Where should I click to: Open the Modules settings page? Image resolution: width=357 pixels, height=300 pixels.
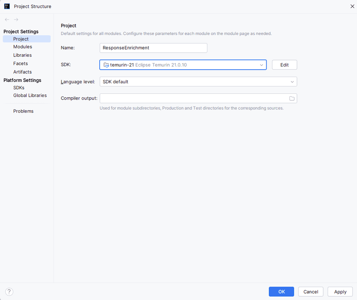tap(23, 47)
